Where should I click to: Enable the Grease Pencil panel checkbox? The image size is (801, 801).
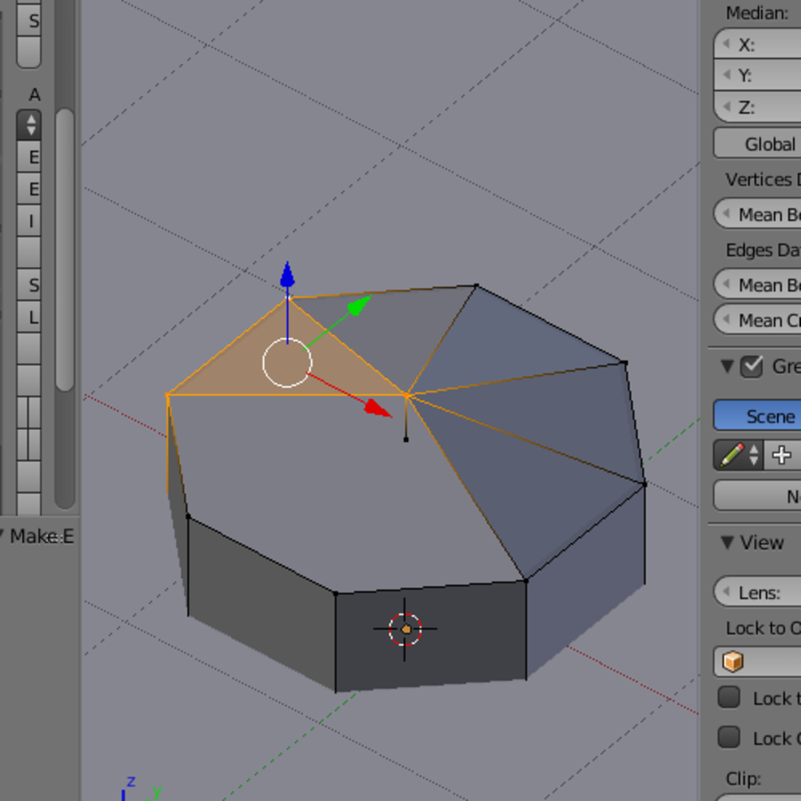coord(750,365)
